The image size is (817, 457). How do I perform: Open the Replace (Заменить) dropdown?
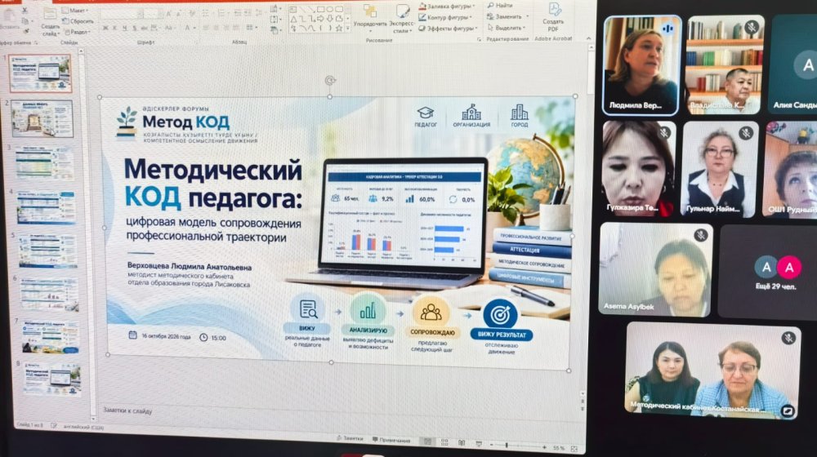[x=508, y=16]
